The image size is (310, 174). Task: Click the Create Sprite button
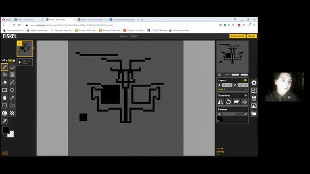point(237,36)
